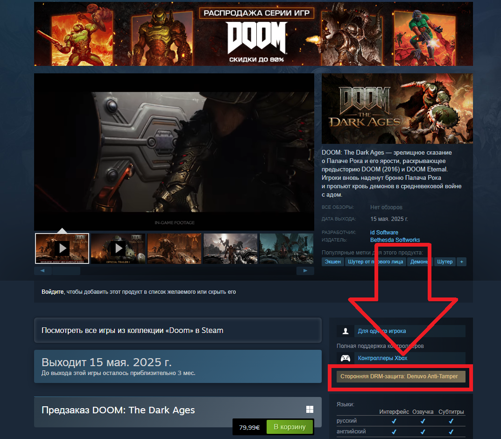Select the Шутер от первого лица tag
Image resolution: width=501 pixels, height=439 pixels.
click(x=375, y=262)
